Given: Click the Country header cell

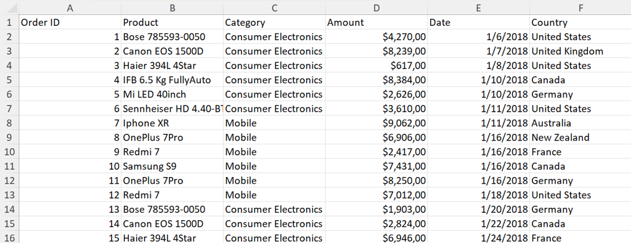Looking at the screenshot, I should [580, 22].
